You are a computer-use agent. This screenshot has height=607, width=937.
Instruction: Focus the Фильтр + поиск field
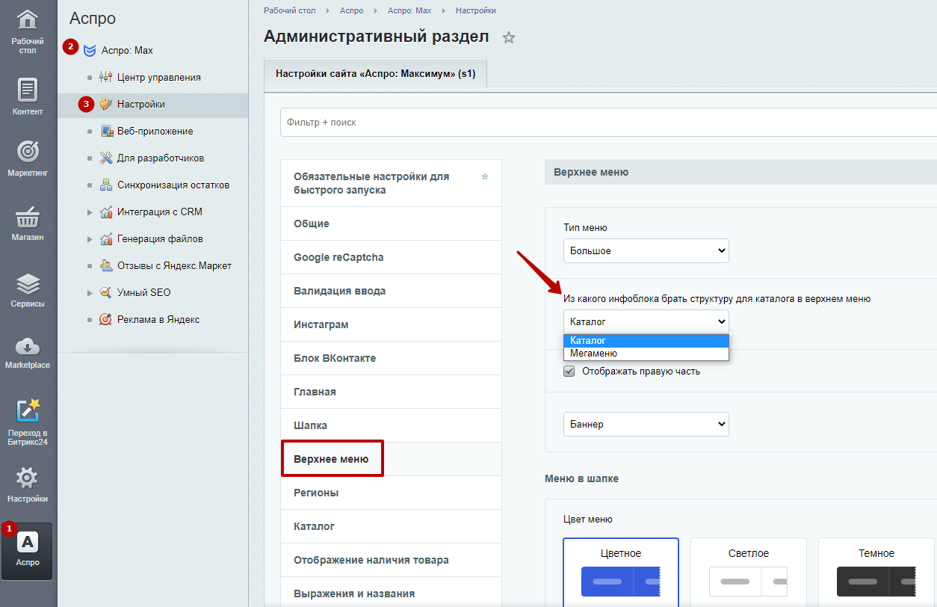tap(608, 122)
